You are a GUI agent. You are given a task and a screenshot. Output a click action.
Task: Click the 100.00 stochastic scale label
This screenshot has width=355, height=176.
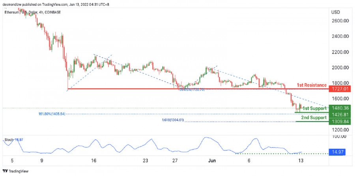(x=339, y=137)
